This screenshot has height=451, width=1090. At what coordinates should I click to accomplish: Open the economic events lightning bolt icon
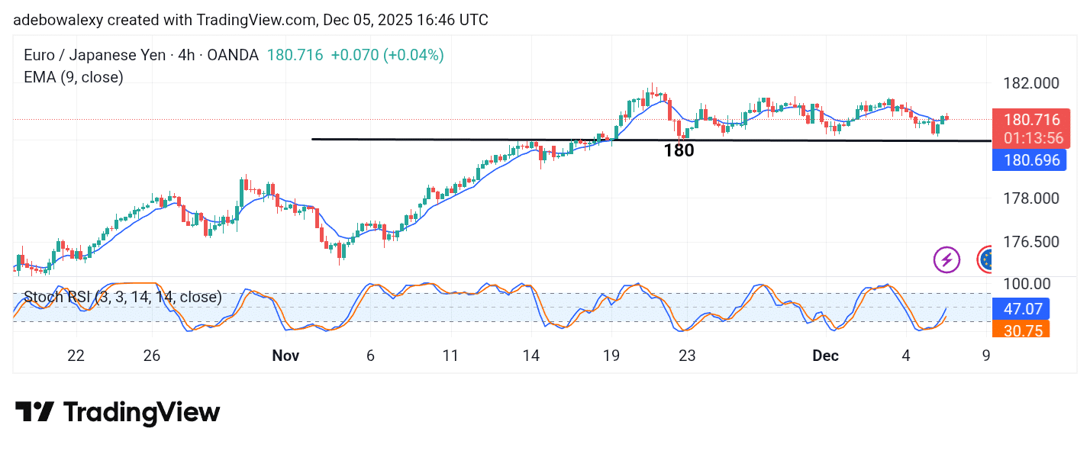coord(946,259)
